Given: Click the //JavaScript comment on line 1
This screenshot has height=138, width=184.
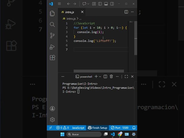Looking at the screenshot, I should click(84, 23).
